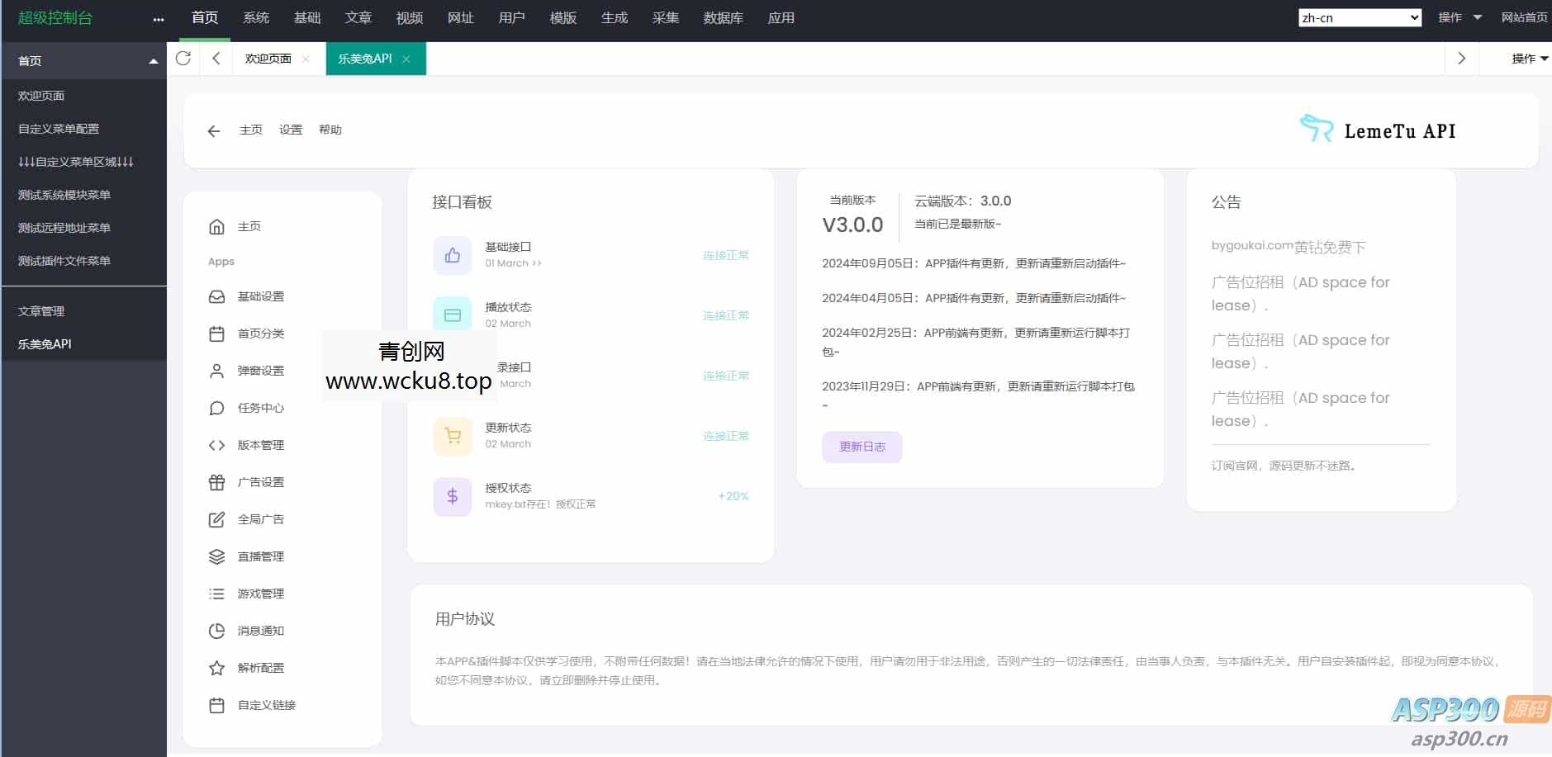Click the +20% authorization progress indicator
Image resolution: width=1552 pixels, height=757 pixels.
pyautogui.click(x=732, y=496)
